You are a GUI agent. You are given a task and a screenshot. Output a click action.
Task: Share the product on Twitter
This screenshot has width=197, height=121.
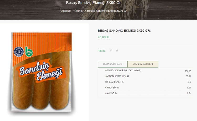coord(117,51)
